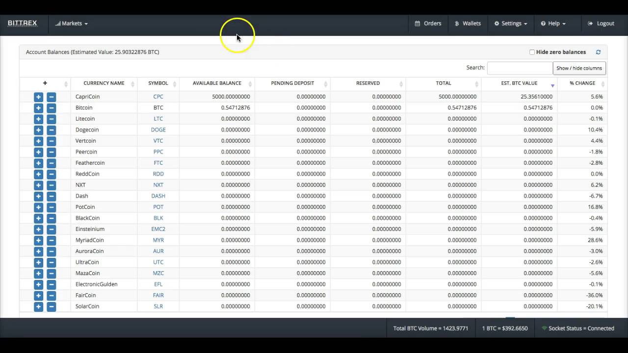Click the plus icon in the AuroraCoin row
628x353 pixels.
coord(38,252)
